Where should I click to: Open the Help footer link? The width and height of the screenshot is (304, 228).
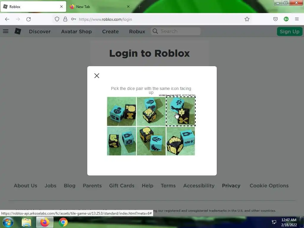click(x=148, y=186)
